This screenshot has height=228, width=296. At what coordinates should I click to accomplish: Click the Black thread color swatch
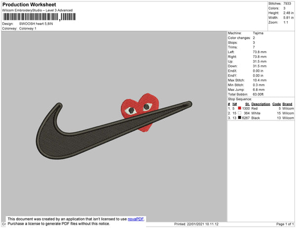tap(240, 117)
